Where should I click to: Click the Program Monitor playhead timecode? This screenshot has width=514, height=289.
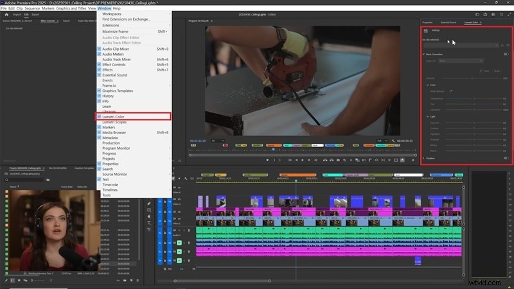pyautogui.click(x=198, y=141)
